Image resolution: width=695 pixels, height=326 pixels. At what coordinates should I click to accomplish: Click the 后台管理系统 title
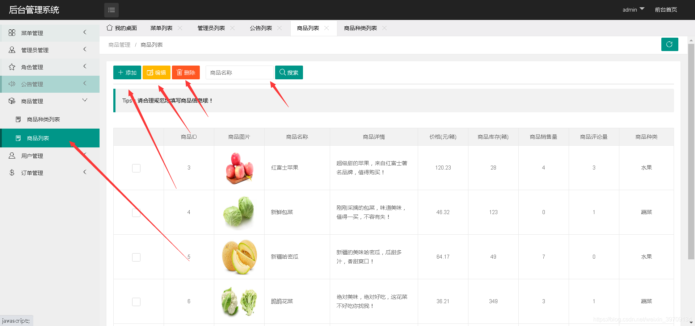coord(34,10)
